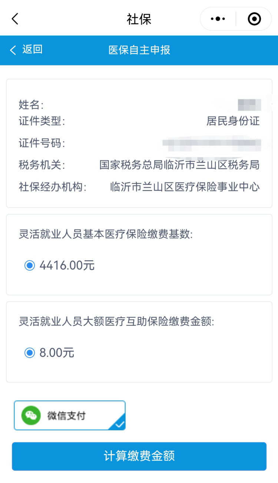Tap the 返回 text link
This screenshot has width=278, height=483.
click(32, 50)
